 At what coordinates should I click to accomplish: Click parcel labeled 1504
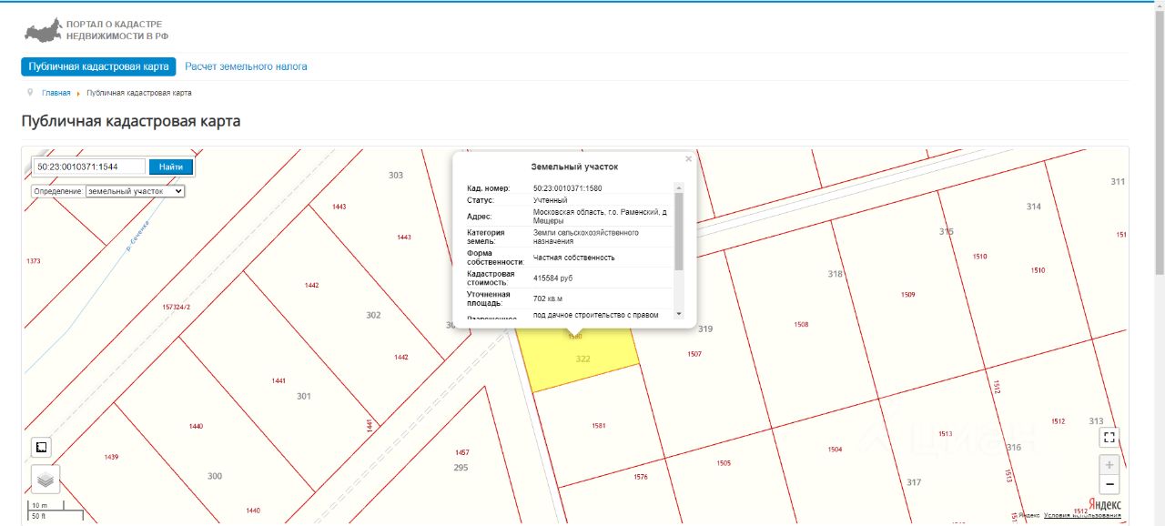(x=835, y=450)
